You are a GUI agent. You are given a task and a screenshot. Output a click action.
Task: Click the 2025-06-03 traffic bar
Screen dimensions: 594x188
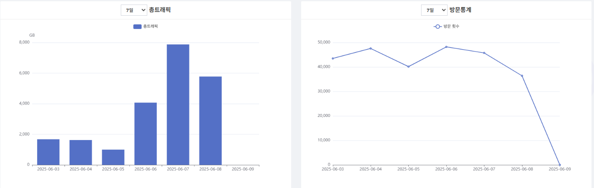(x=48, y=152)
